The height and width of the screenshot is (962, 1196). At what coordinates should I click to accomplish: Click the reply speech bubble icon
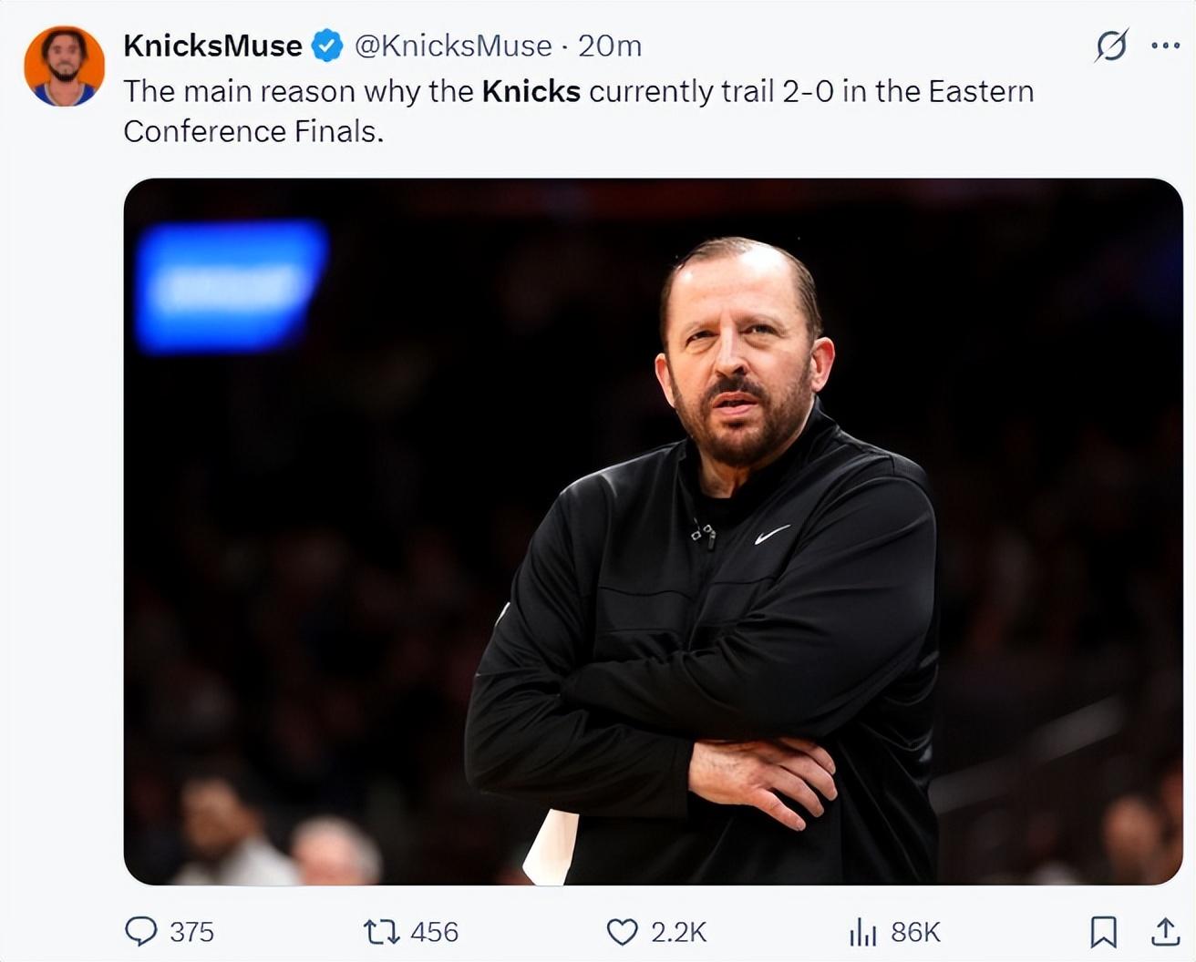tap(140, 931)
